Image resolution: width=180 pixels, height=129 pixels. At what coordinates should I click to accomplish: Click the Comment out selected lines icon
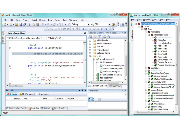73,29
